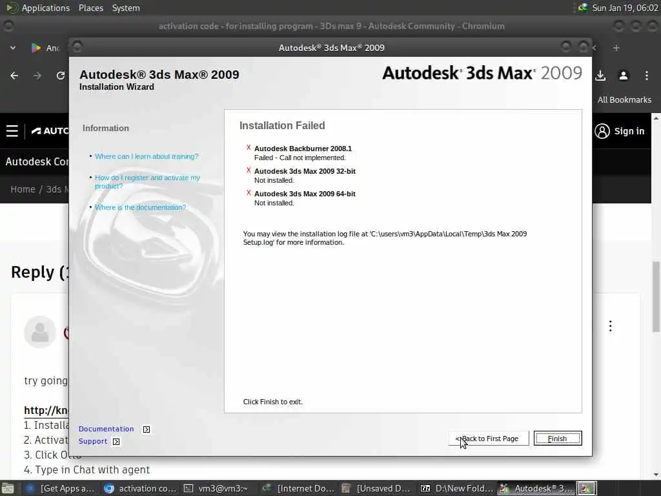Switch to 'activation co...' Chromium taskbar entry

click(x=140, y=488)
